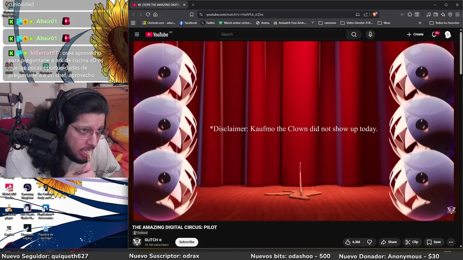Select the PlayStation Accessories desktop shortcut
This screenshot has height=260, width=463.
[x=46, y=212]
